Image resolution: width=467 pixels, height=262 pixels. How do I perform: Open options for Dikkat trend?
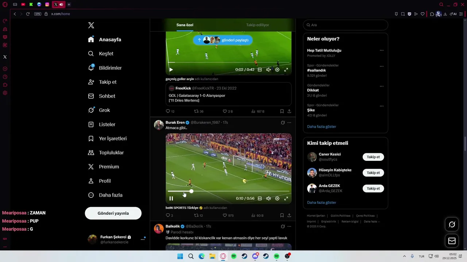tap(382, 86)
